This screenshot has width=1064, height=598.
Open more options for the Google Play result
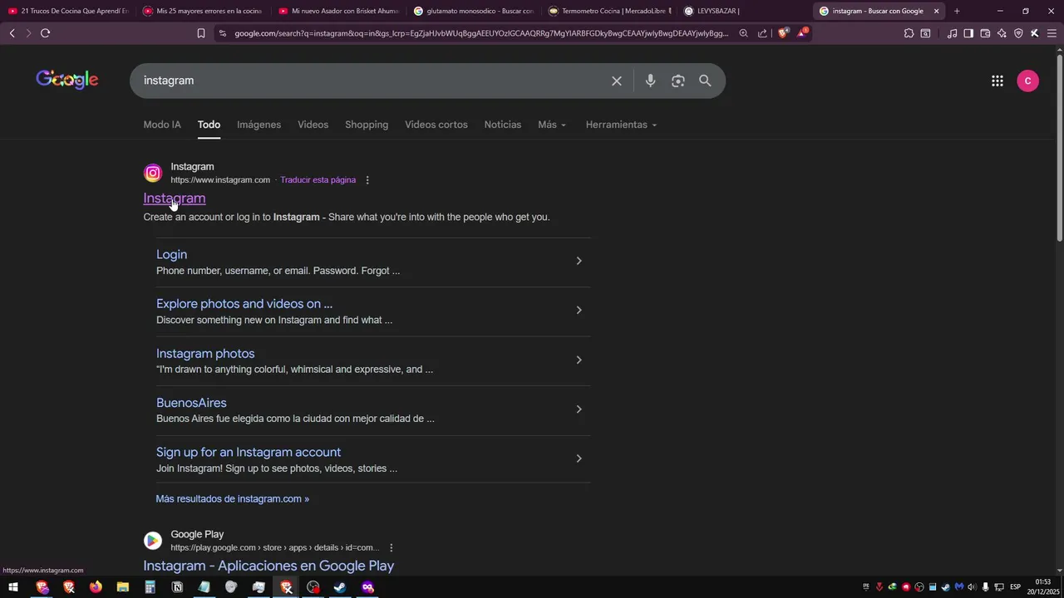click(391, 548)
